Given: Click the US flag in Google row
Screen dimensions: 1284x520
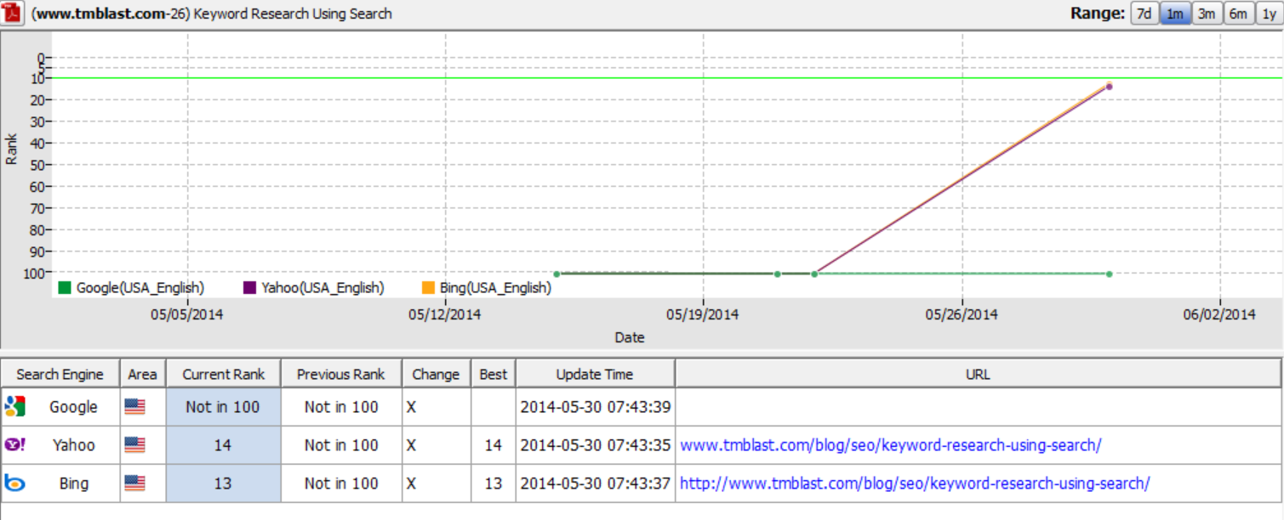Looking at the screenshot, I should (134, 407).
